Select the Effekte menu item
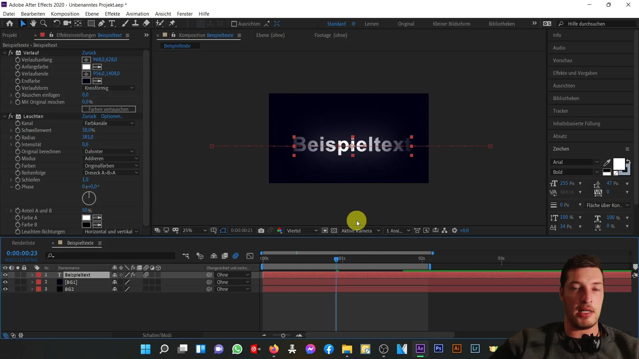Viewport: 639px width, 359px height. coord(112,14)
